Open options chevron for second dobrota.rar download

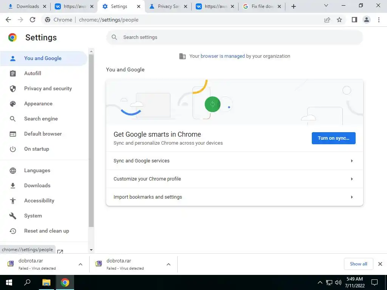coord(169,265)
